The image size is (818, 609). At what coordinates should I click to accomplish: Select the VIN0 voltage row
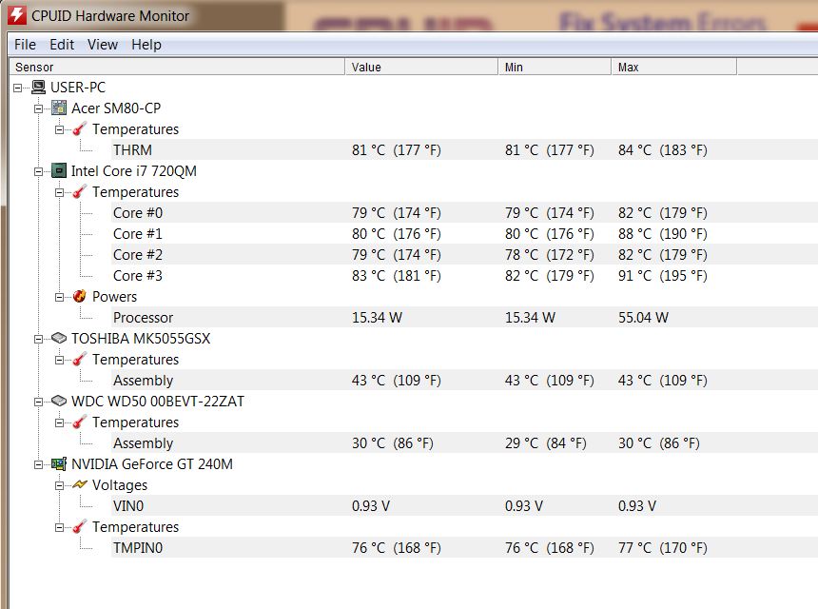tap(464, 505)
